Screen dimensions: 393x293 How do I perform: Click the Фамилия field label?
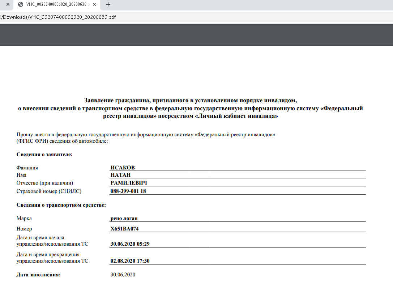27,168
